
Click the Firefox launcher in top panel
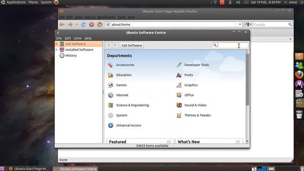click(x=56, y=2)
